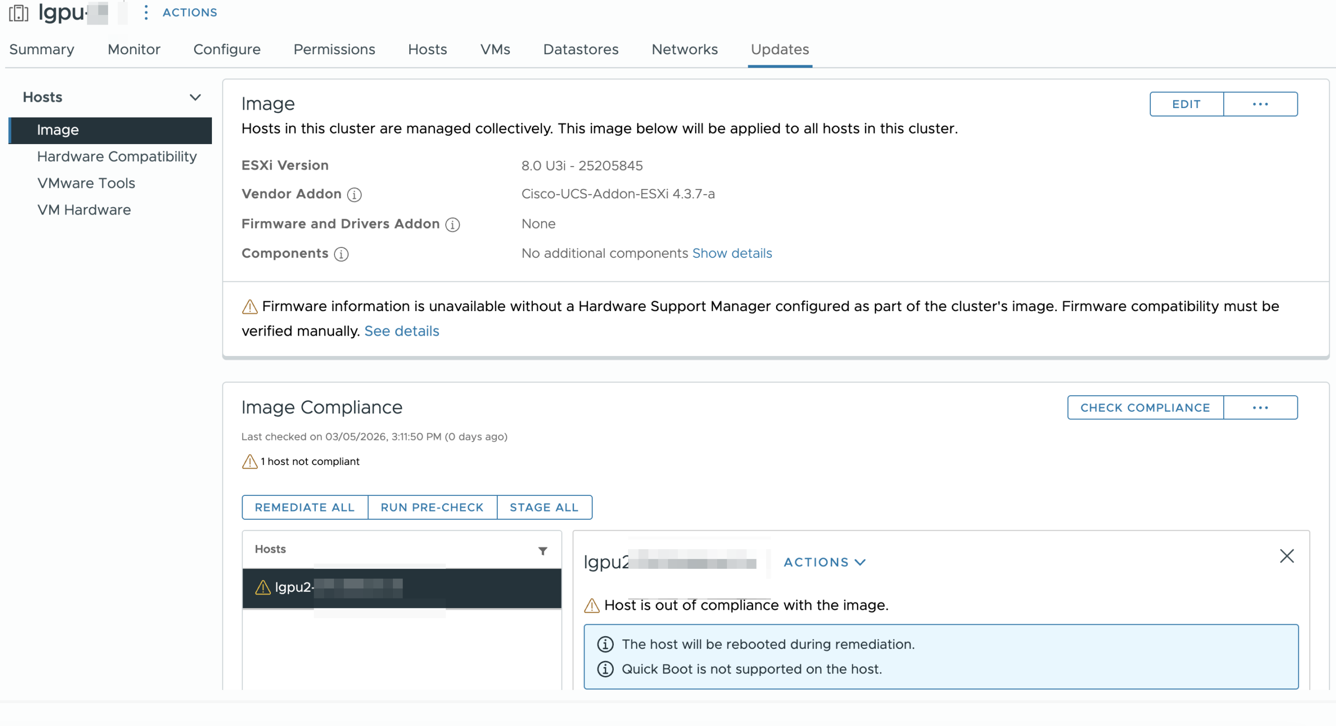Select the lgpu2 host row in list
The width and height of the screenshot is (1336, 726).
(x=402, y=588)
